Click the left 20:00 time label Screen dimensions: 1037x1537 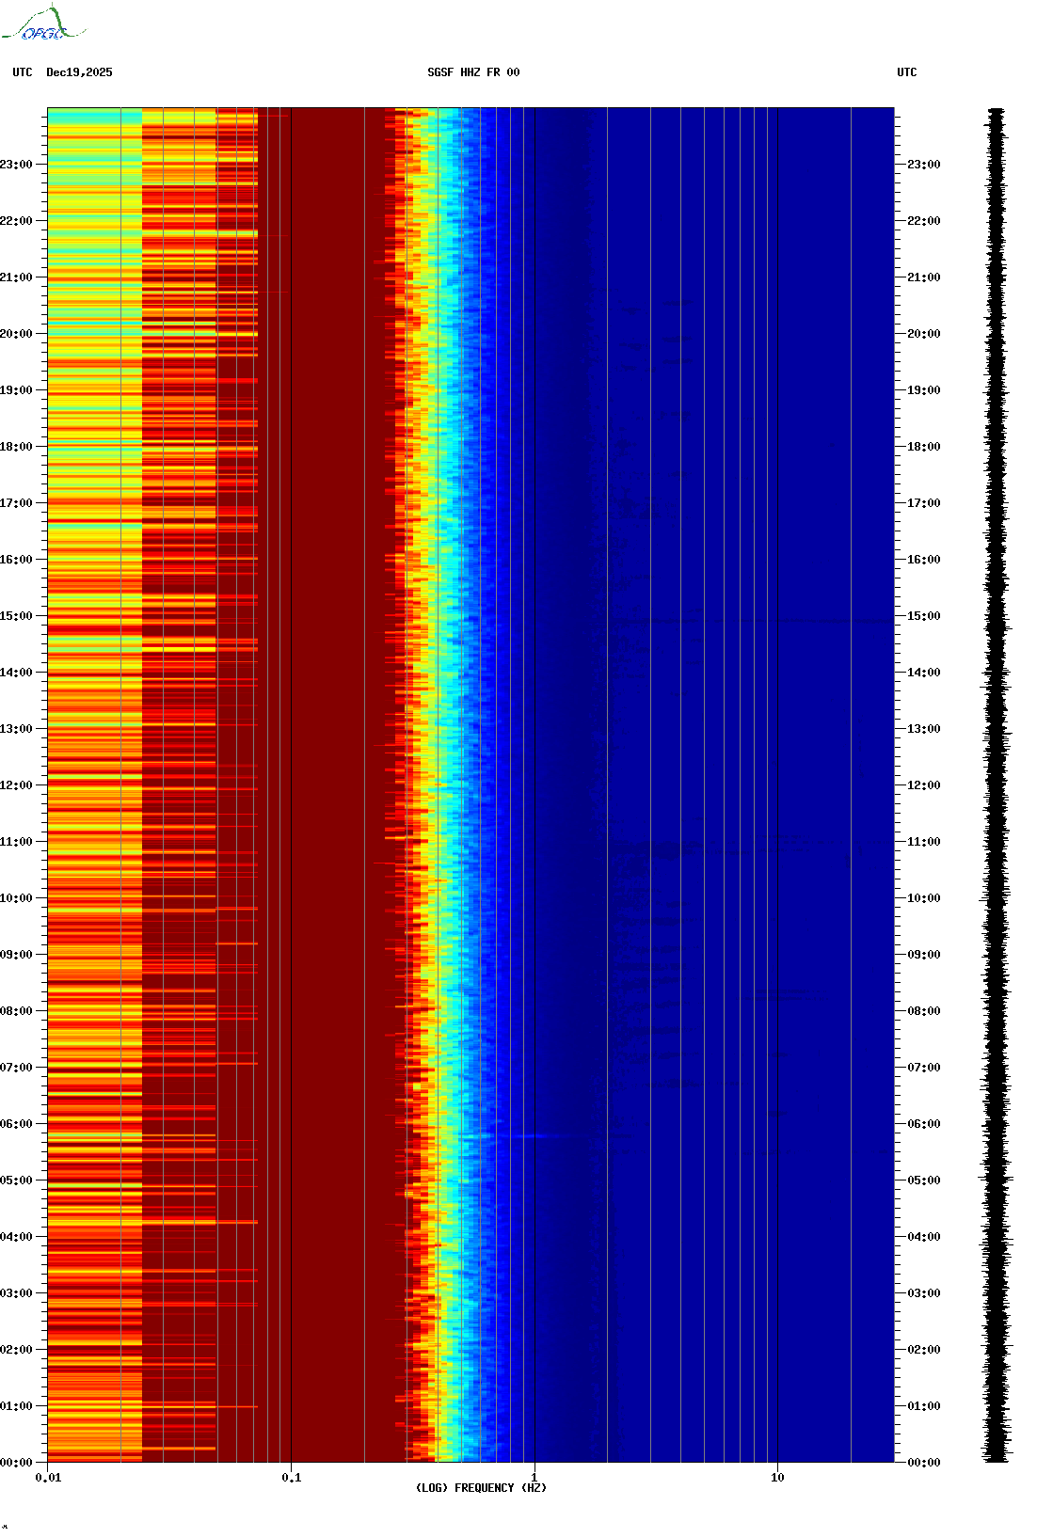16,334
